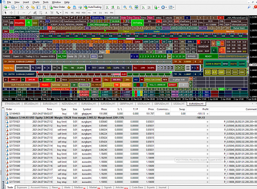Image resolution: width=257 pixels, height=189 pixels.
Task: Open the New Order dialog
Action: point(57,7)
